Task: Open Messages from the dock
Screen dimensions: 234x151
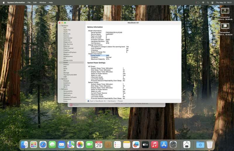Action: tap(52, 145)
